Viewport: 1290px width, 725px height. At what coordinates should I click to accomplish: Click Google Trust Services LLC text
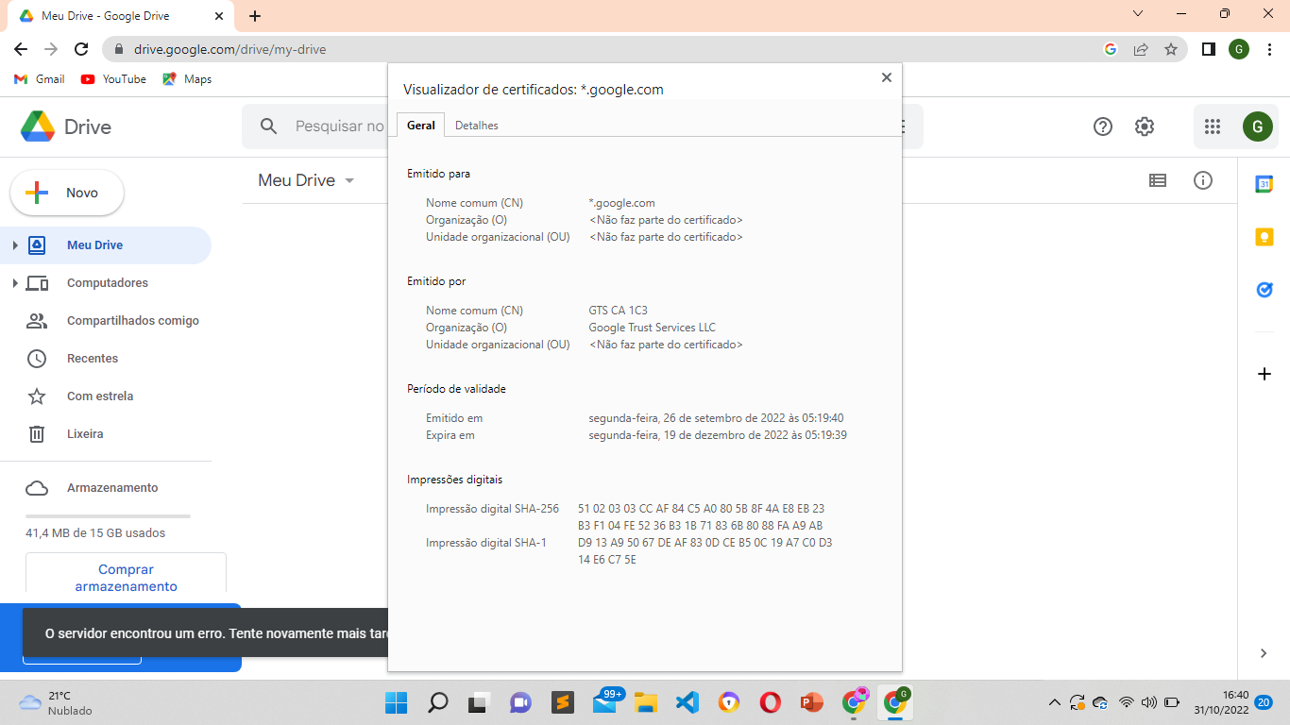pos(652,328)
